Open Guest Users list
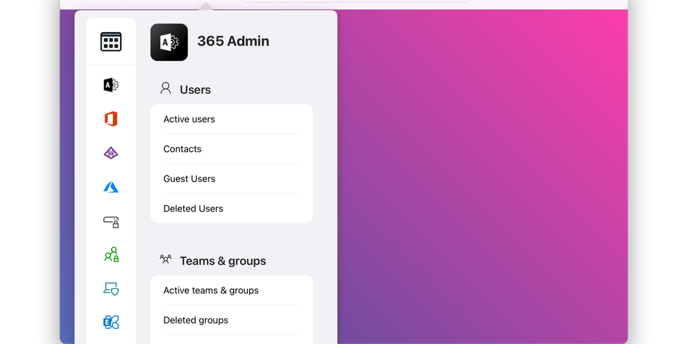The image size is (688, 344). tap(189, 179)
